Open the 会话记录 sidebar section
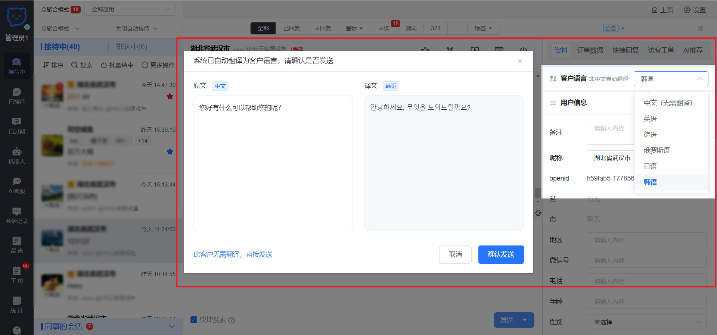The height and width of the screenshot is (335, 717). click(x=17, y=216)
